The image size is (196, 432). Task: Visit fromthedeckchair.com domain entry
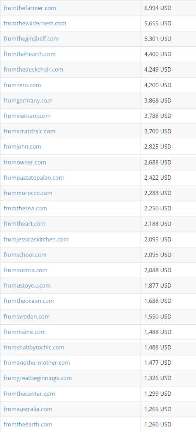tap(34, 70)
